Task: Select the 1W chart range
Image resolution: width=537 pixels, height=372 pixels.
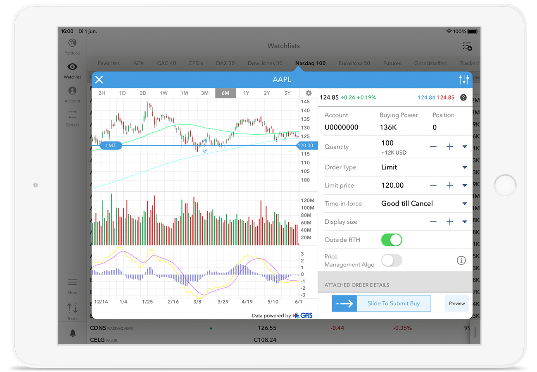Action: pos(164,93)
